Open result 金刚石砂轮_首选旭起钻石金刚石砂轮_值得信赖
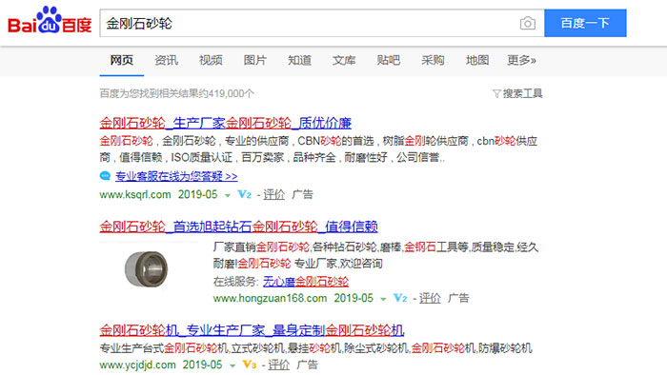The height and width of the screenshot is (375, 667). click(238, 227)
